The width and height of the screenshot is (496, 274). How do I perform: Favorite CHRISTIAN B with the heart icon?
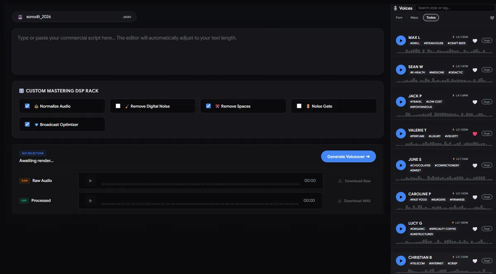(x=475, y=260)
